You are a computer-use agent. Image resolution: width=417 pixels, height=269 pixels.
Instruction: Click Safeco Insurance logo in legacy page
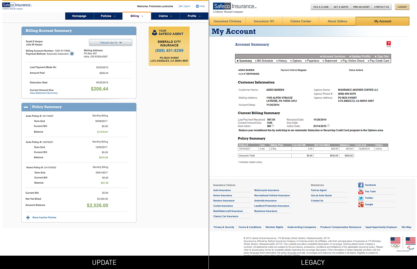(235, 8)
